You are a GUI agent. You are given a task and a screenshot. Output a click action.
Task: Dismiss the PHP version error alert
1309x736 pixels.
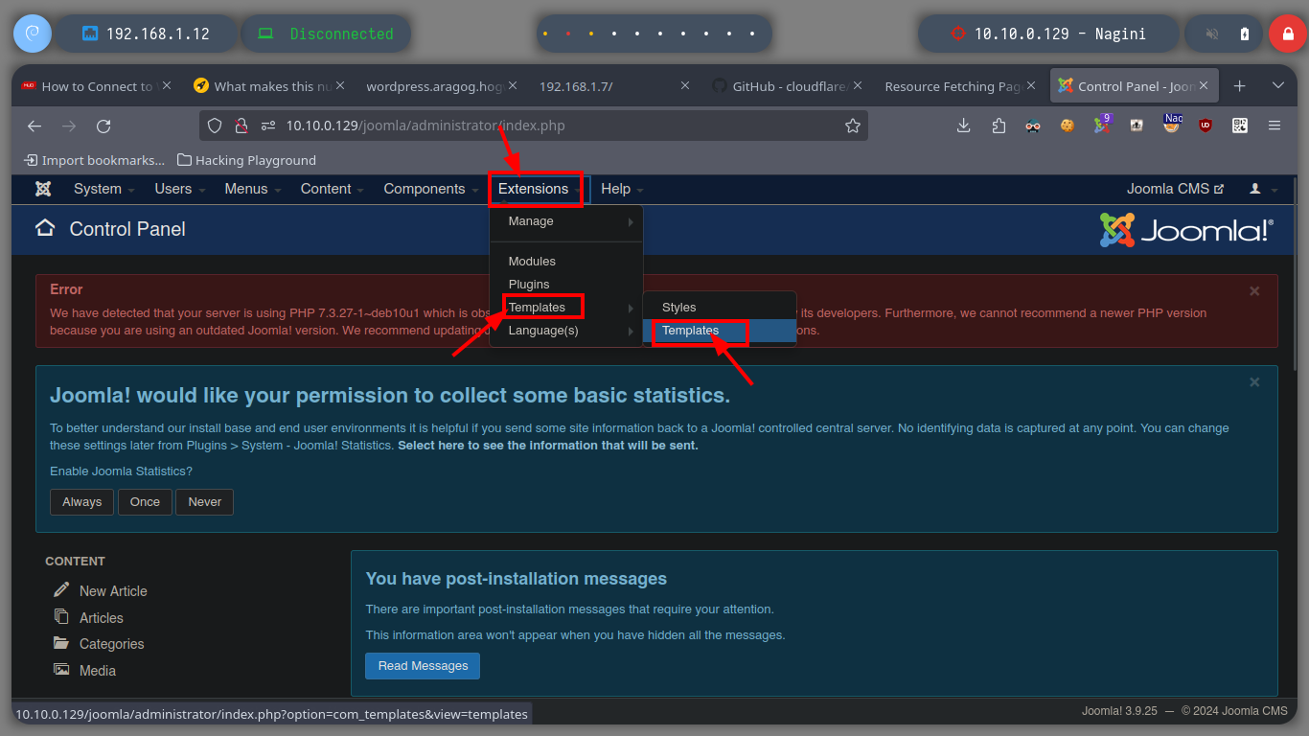coord(1254,290)
